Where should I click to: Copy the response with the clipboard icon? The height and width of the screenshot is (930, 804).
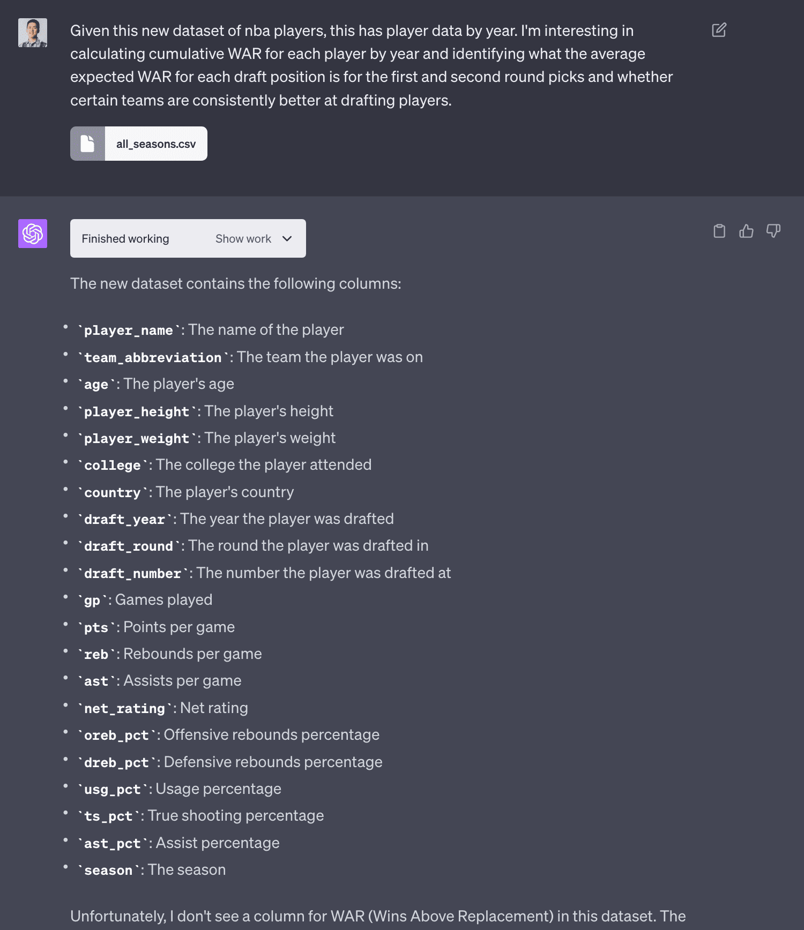pyautogui.click(x=719, y=231)
